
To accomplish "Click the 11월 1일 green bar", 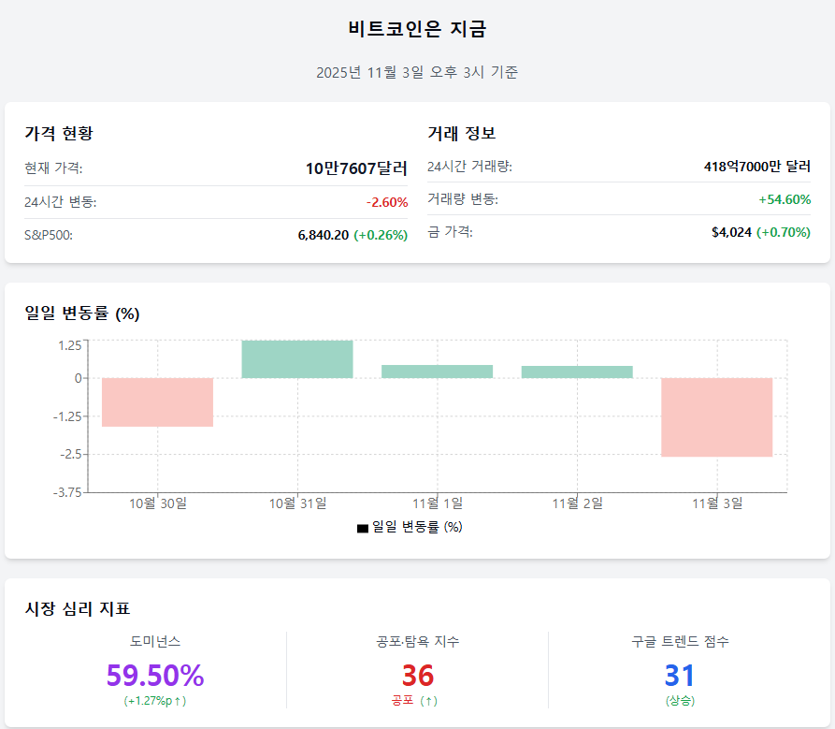I will [437, 372].
